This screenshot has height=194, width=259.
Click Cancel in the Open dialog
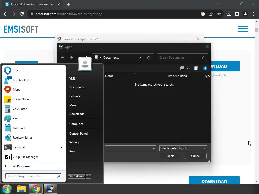click(196, 156)
